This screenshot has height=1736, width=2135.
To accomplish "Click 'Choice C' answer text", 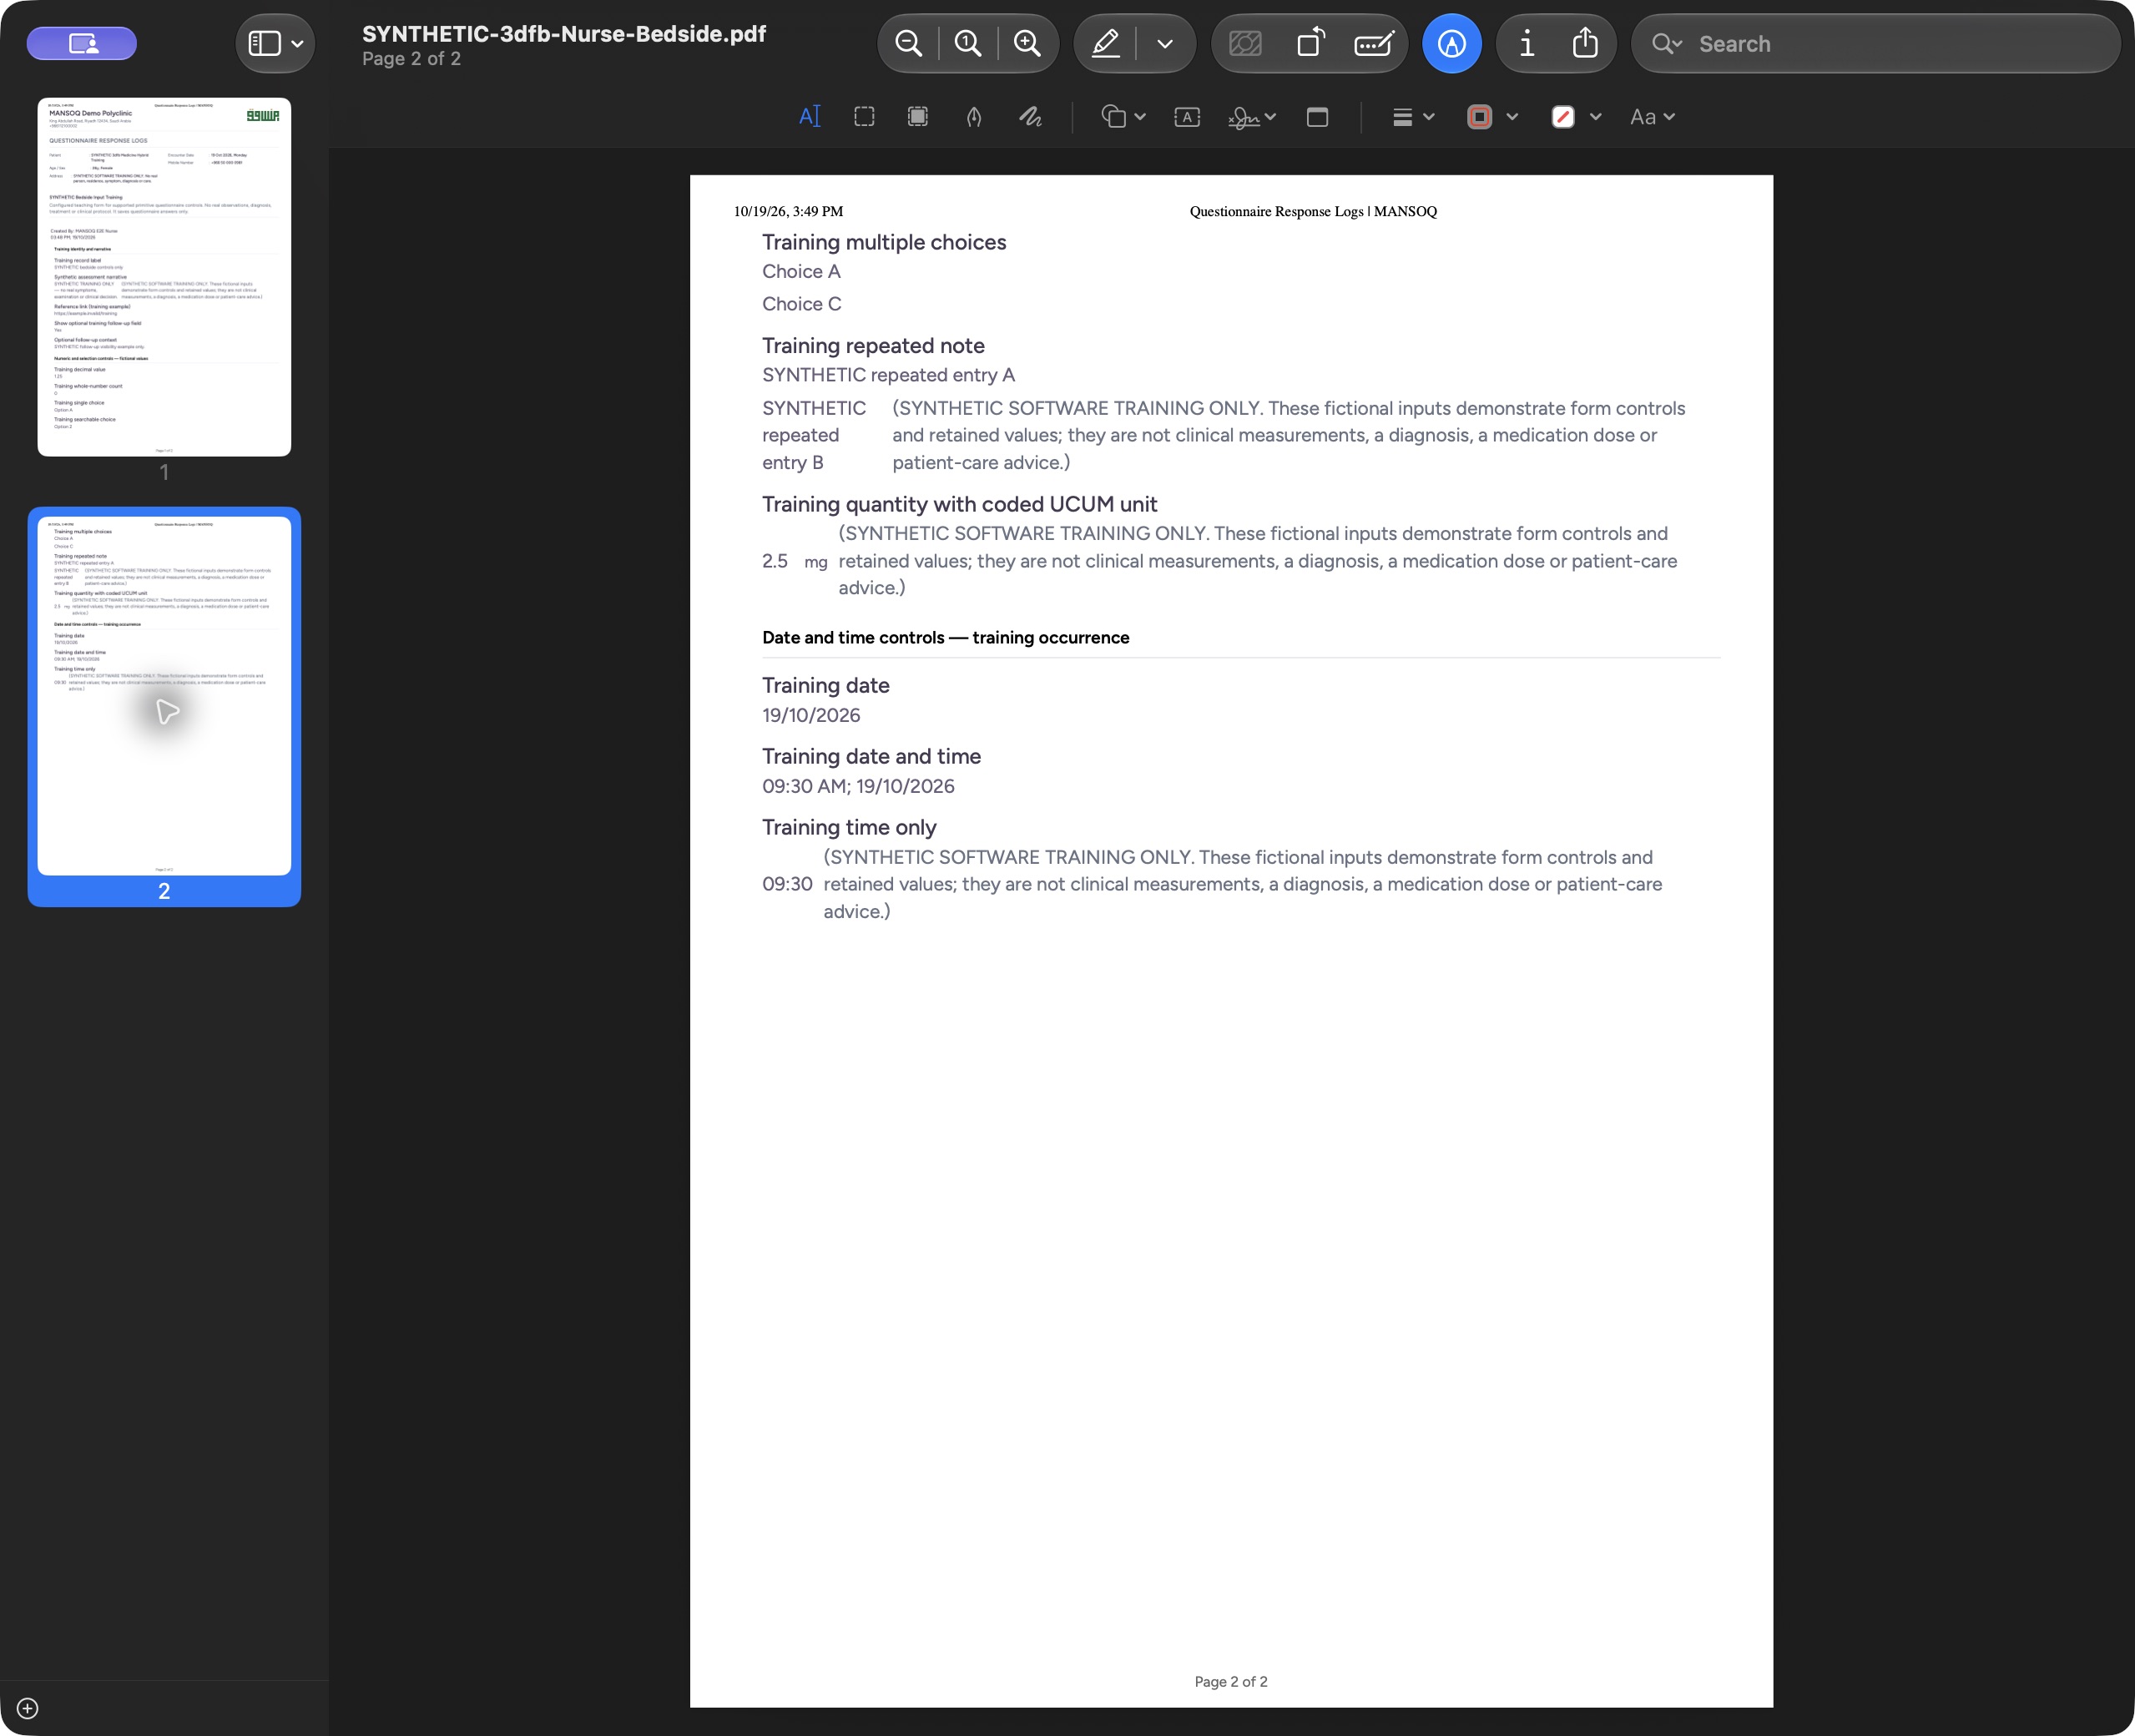I will [x=802, y=304].
